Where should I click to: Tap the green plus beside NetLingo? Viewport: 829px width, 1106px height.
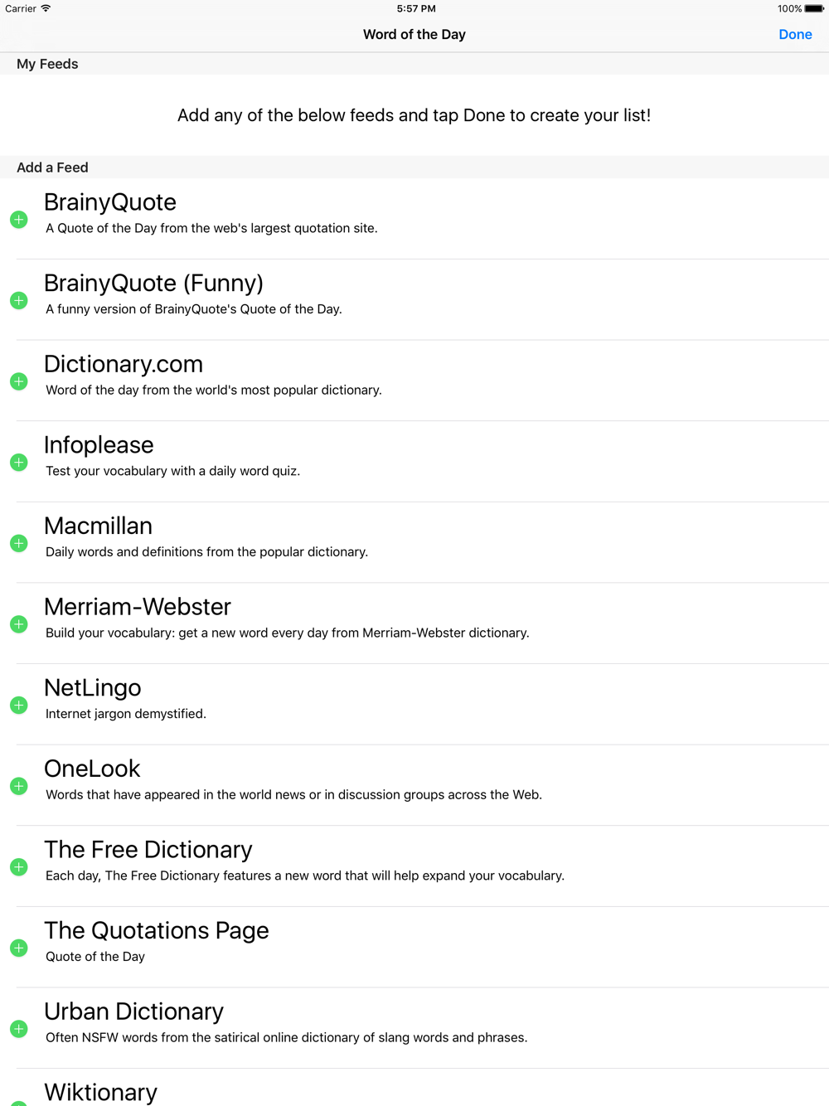(x=19, y=705)
